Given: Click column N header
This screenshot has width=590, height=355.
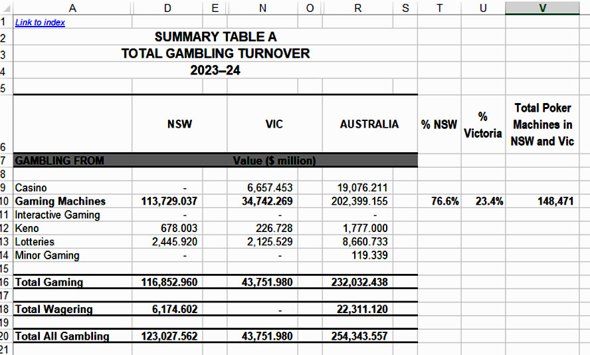Looking at the screenshot, I should click(x=262, y=7).
